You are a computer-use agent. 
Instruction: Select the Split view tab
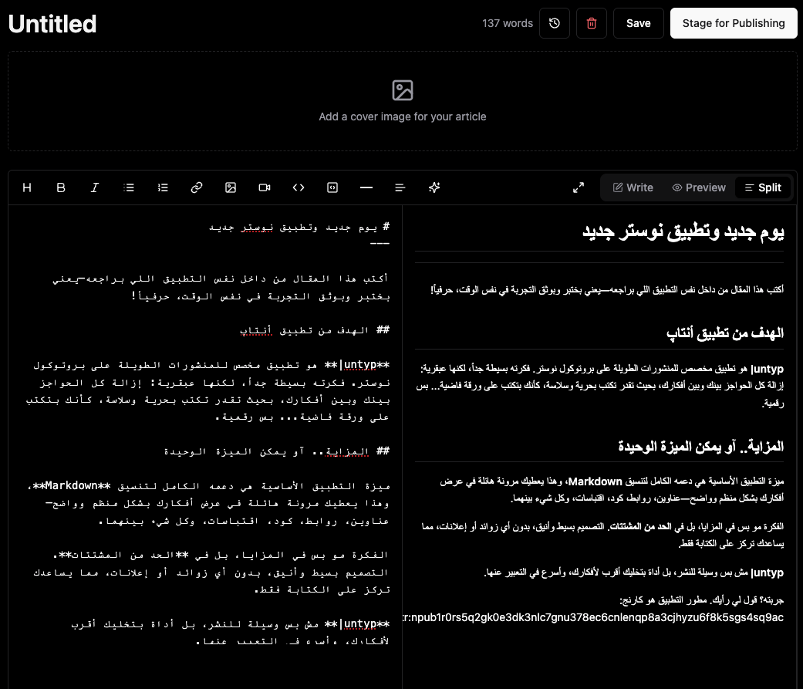tap(763, 187)
